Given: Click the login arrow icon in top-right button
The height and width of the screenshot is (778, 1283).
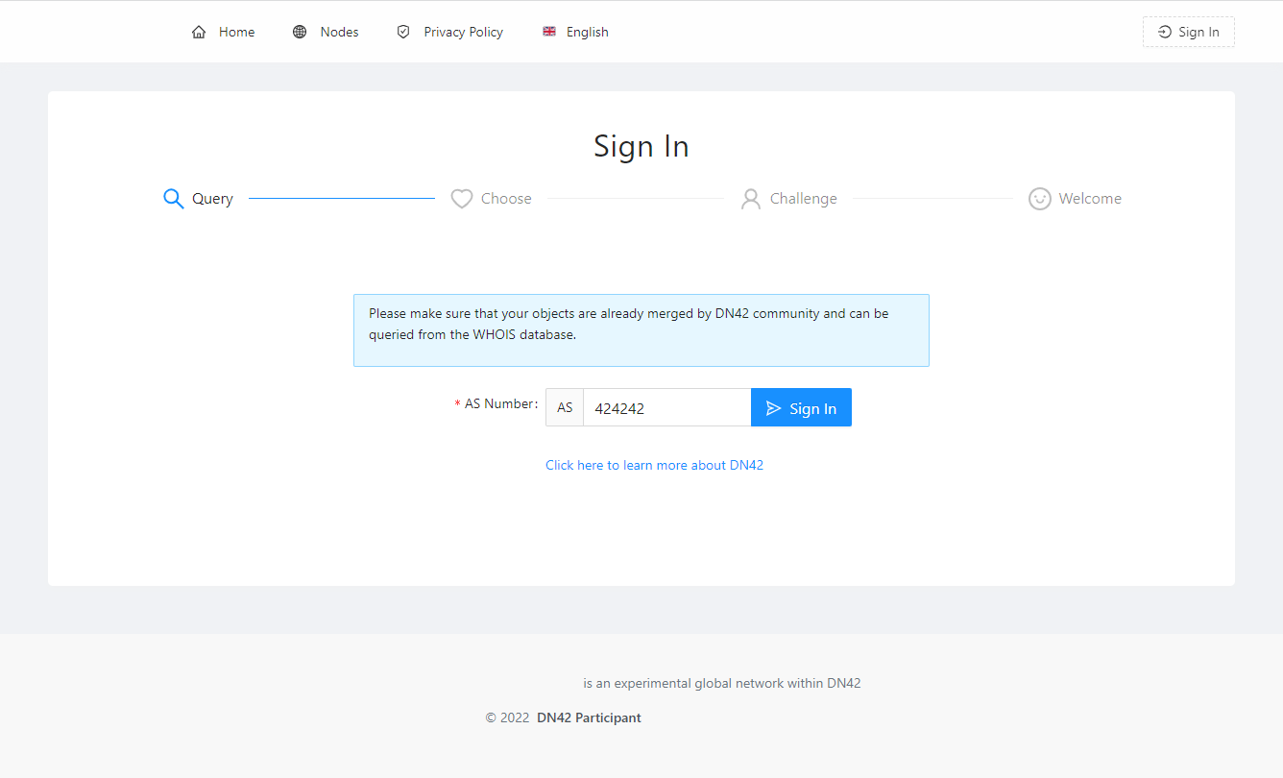Looking at the screenshot, I should coord(1165,32).
